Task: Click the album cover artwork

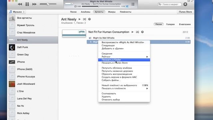Action: 74,33
